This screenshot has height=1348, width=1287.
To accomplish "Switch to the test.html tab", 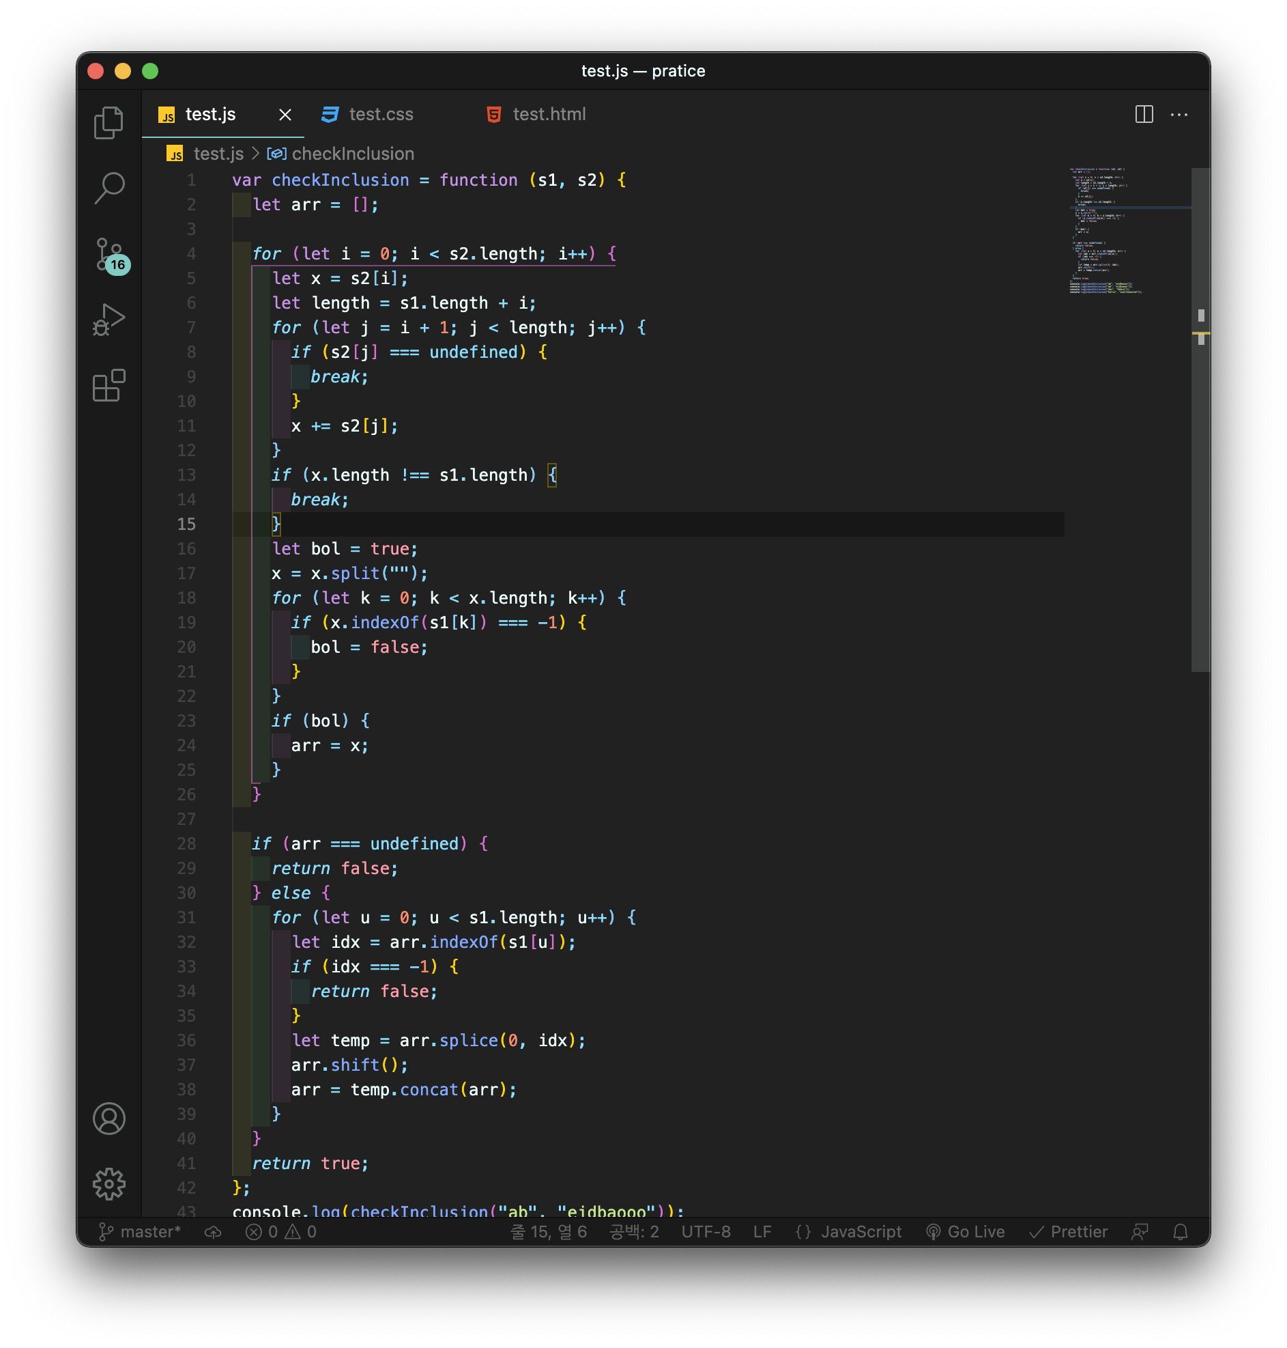I will coord(549,114).
